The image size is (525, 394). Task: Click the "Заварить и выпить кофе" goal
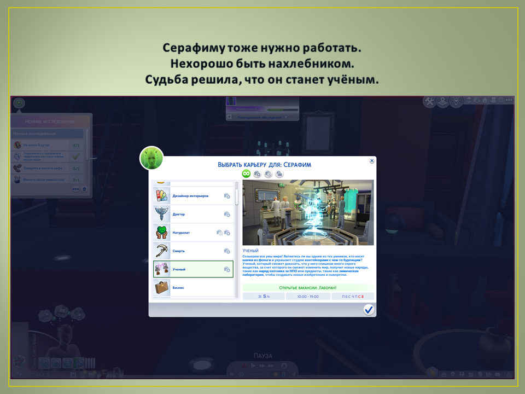coord(48,168)
